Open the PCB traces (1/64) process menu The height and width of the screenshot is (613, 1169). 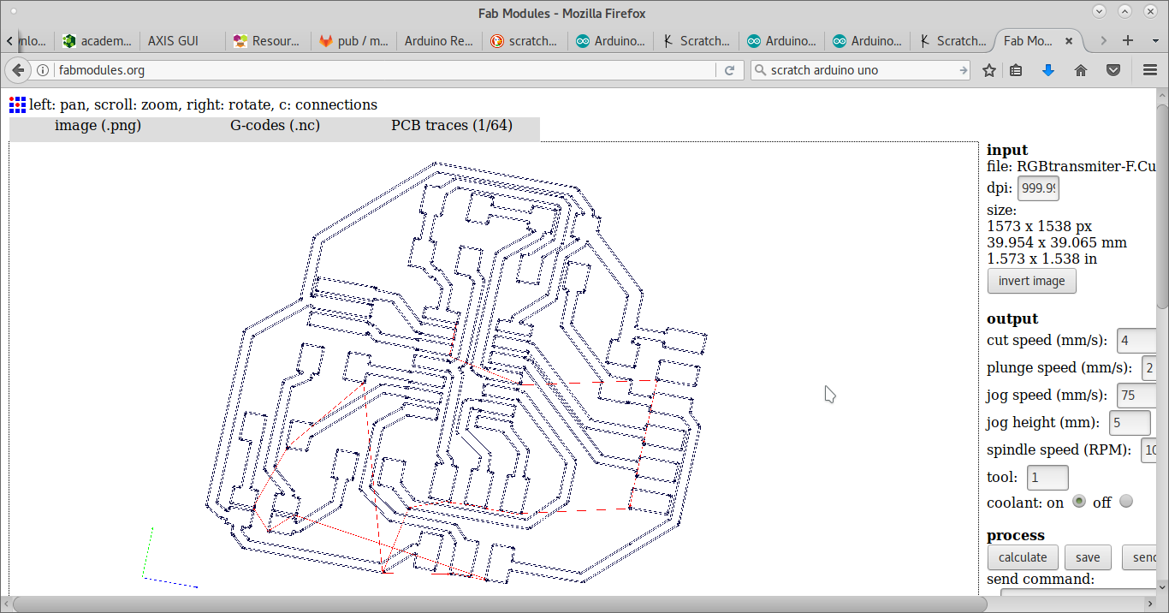click(452, 126)
